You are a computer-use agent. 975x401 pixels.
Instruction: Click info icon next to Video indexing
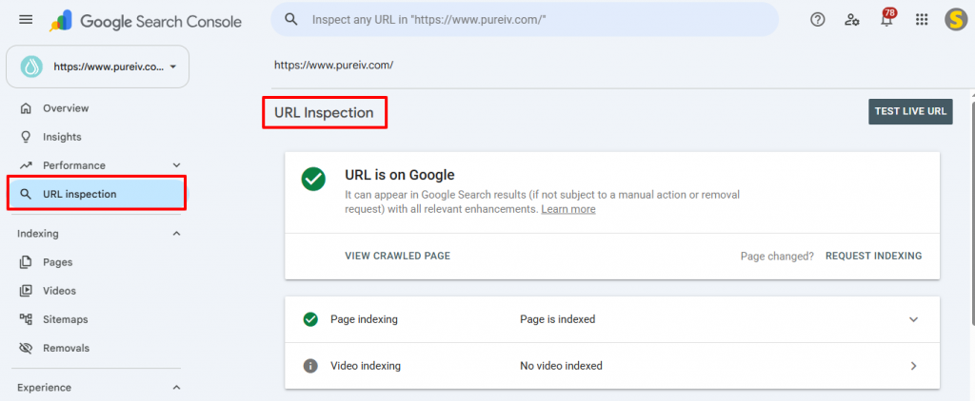pyautogui.click(x=310, y=366)
